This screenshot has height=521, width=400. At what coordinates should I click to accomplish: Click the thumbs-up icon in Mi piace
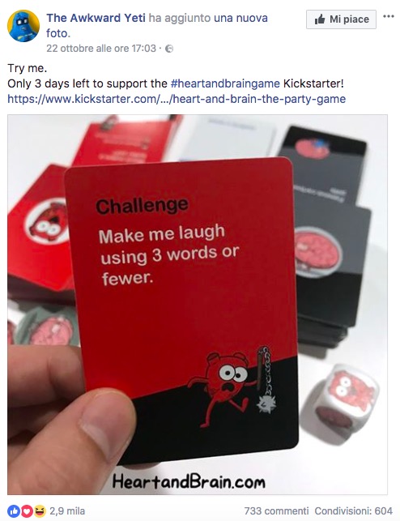click(x=320, y=19)
